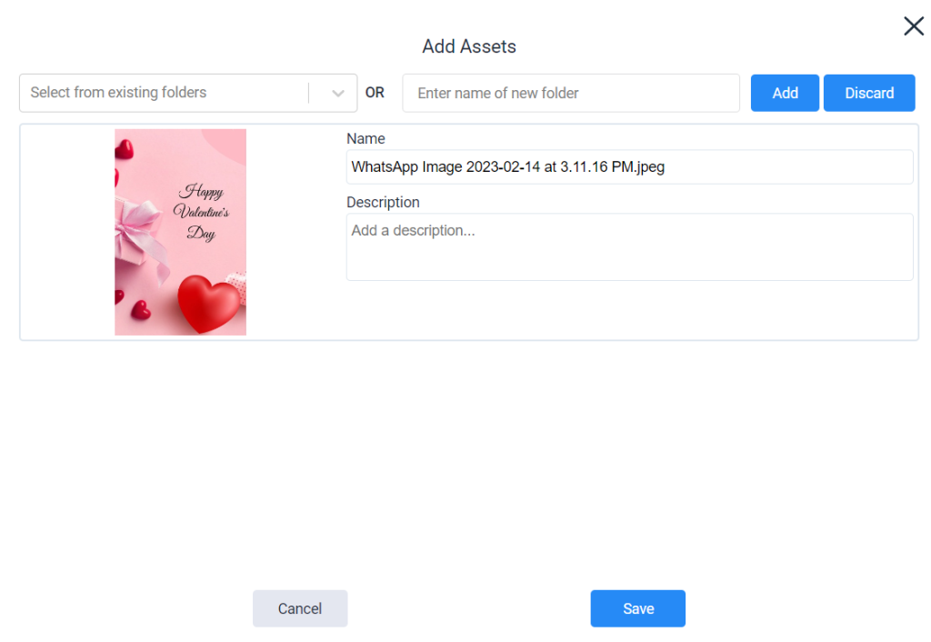Save the new asset

(x=637, y=608)
